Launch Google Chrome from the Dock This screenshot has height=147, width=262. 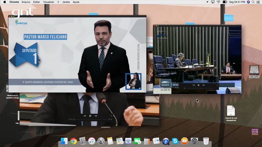coord(73,141)
